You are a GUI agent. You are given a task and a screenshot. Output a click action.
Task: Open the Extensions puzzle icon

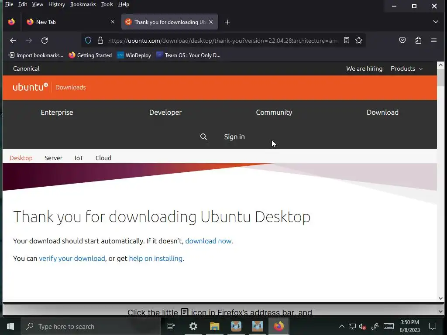418,41
